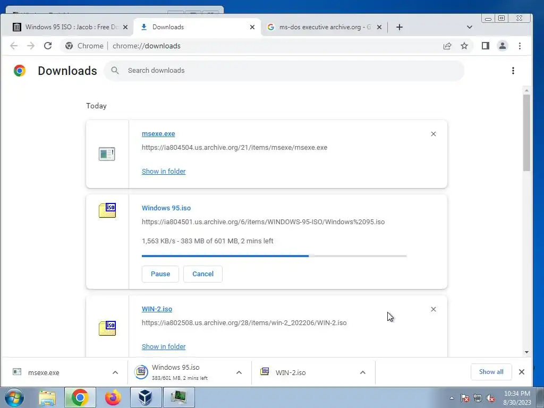Close the bottom downloads shelf
The image size is (544, 408).
point(522,372)
